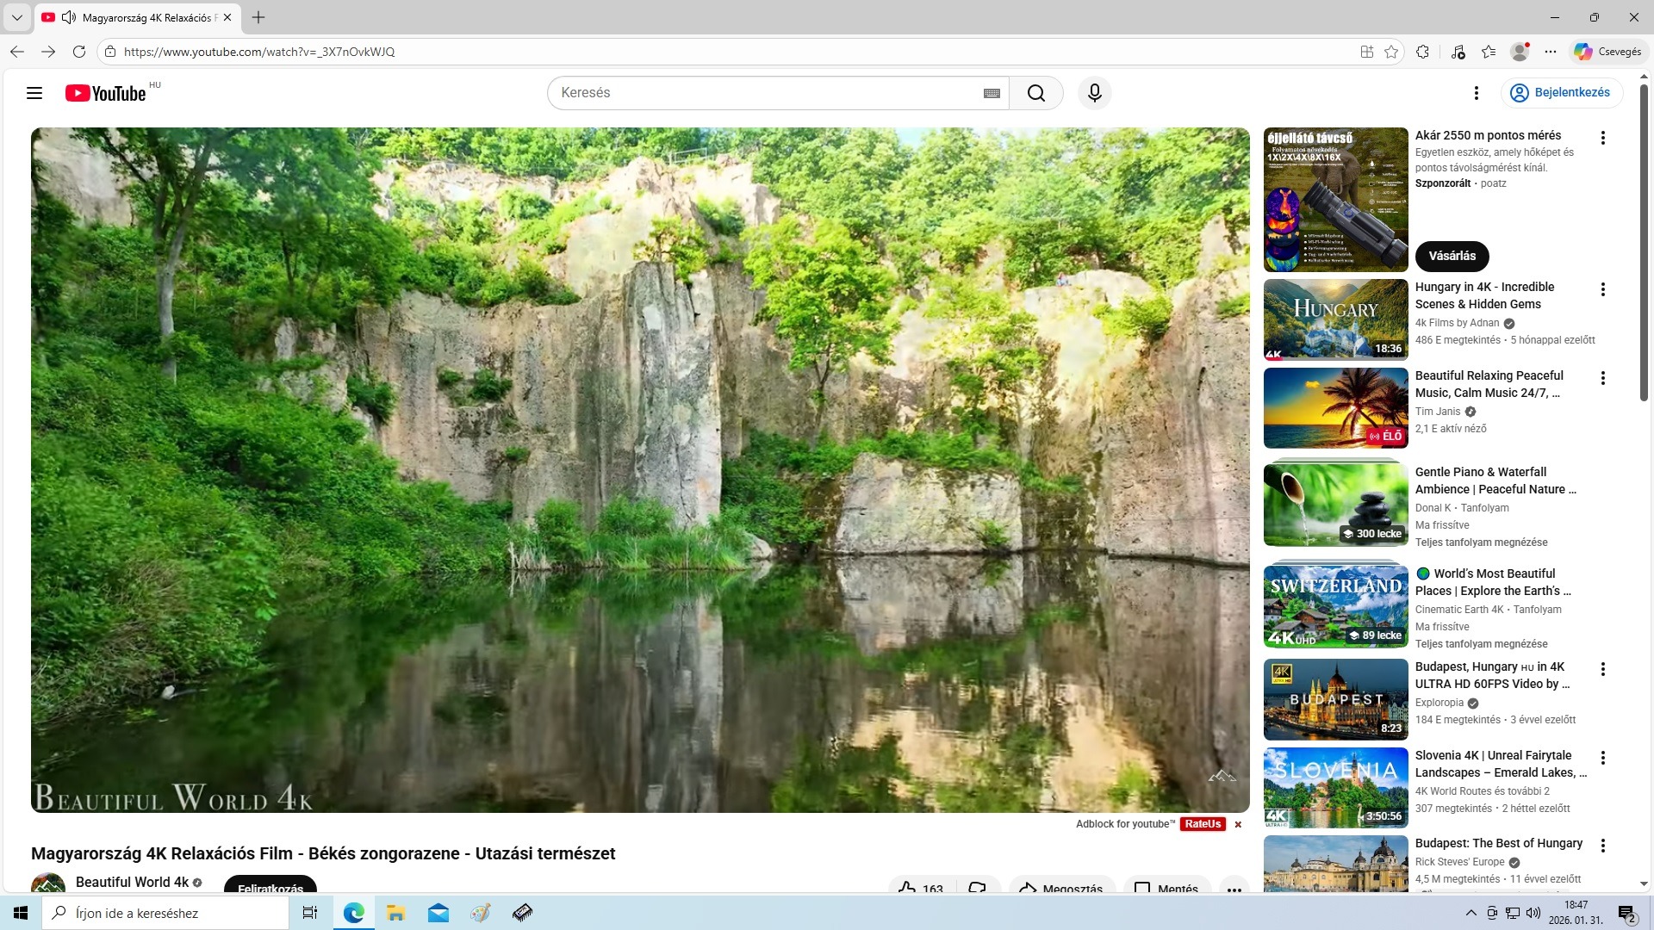
Task: Click the magnifier search button
Action: pos(1036,93)
